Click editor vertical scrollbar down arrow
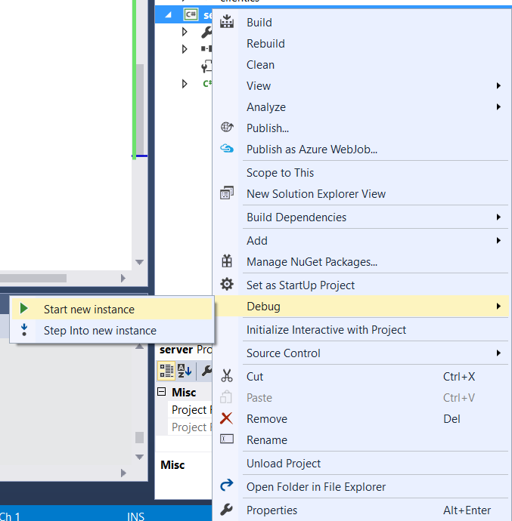Image resolution: width=512 pixels, height=521 pixels. [x=139, y=262]
